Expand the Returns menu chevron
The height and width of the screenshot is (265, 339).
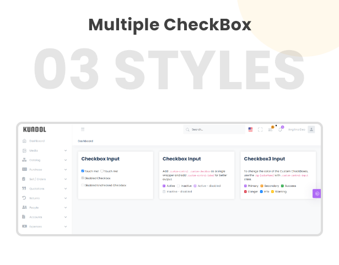tap(66, 198)
